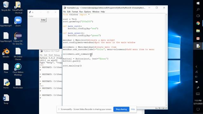Open the volume speaker tray icon
This screenshot has height=114, width=203.
[196, 77]
